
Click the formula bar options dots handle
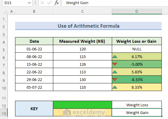point(35,3)
